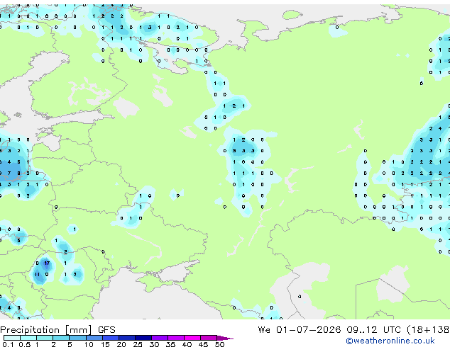
Task: Click the 40–45 mm magenta legend swatch
Action: (192, 338)
